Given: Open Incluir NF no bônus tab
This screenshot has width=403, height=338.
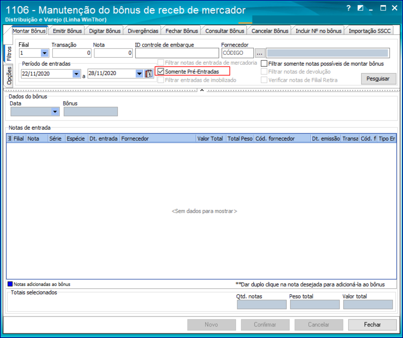Looking at the screenshot, I should point(319,31).
